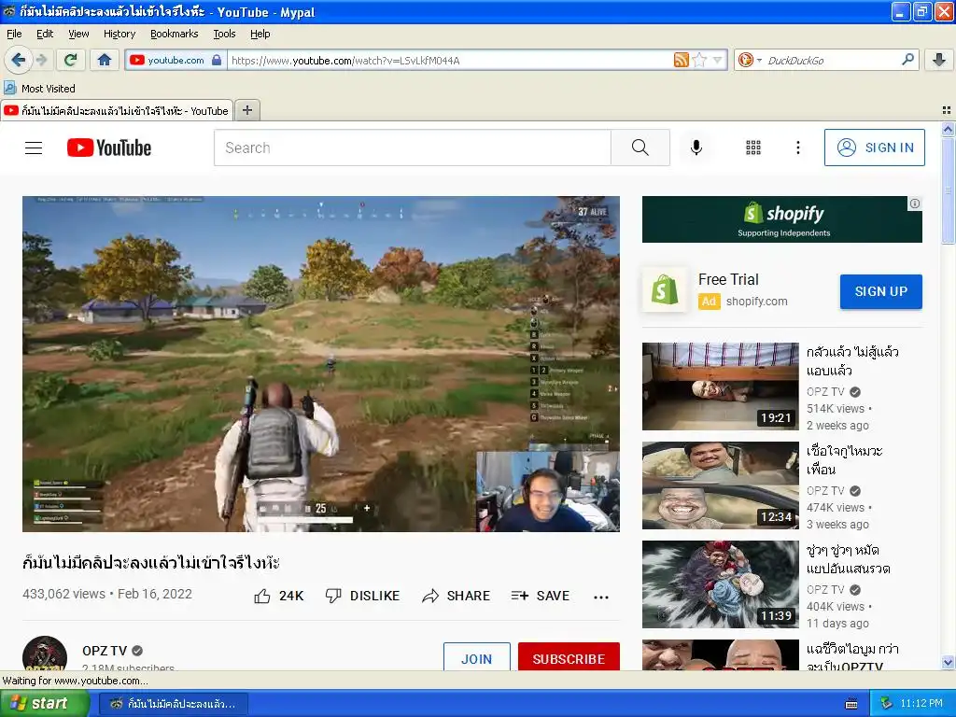
Task: Open the History menu
Action: click(119, 34)
